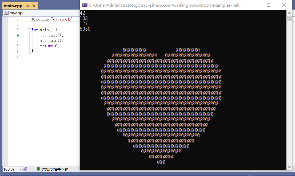Click the app_init() call
Viewport: 295px width, 176px height.
(x=51, y=35)
